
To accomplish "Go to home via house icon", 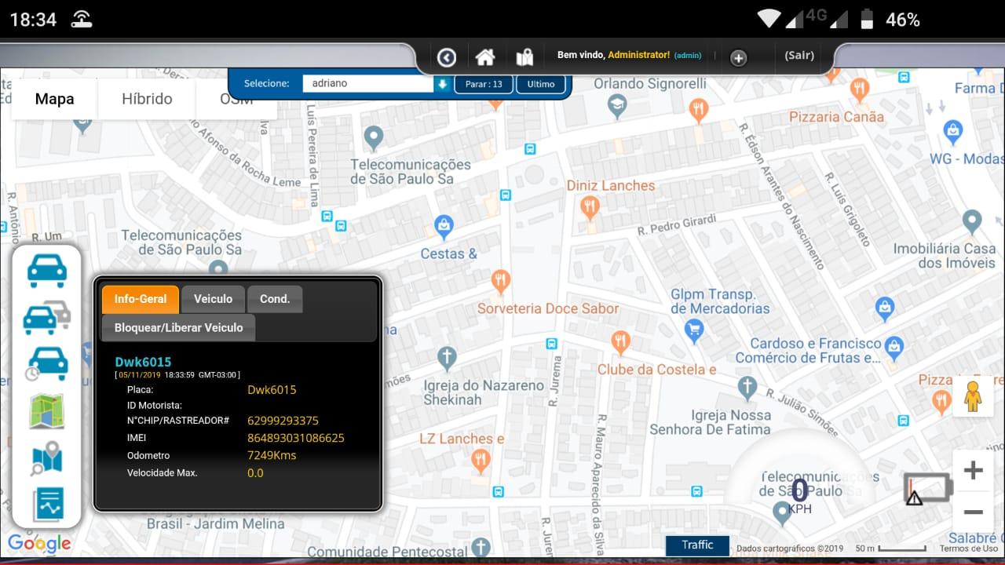I will click(485, 57).
